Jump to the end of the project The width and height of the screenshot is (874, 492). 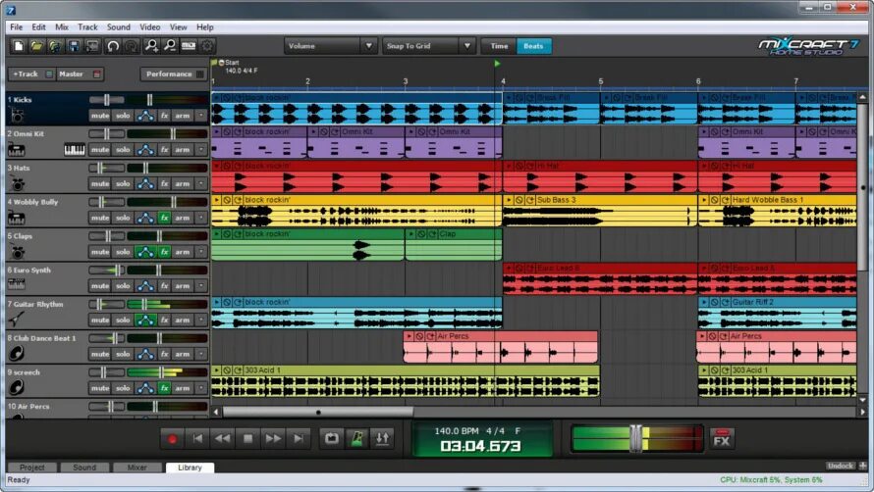299,439
